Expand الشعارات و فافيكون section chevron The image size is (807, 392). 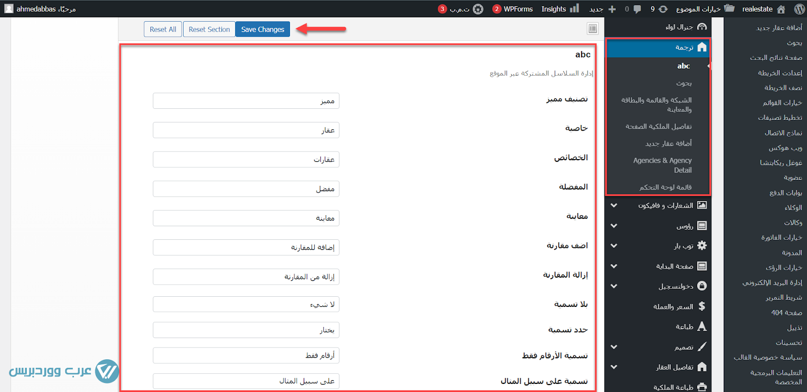(x=614, y=206)
